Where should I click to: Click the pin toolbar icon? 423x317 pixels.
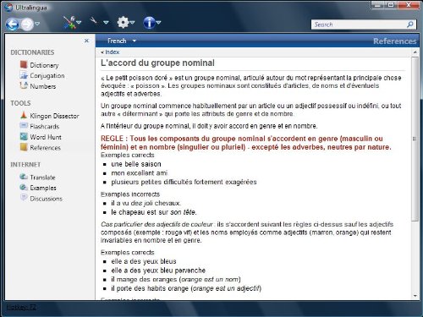coord(94,20)
